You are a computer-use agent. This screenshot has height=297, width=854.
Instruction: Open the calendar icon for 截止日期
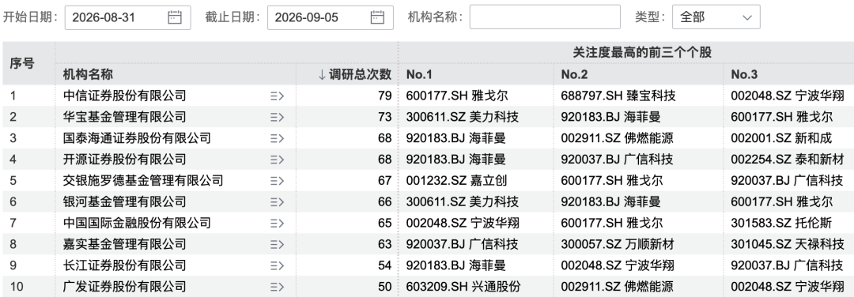(x=377, y=17)
